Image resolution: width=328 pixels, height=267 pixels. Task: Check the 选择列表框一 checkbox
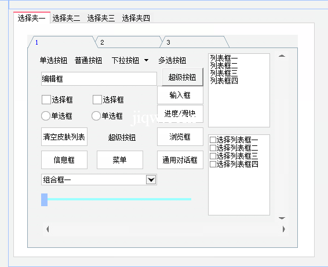(213, 140)
